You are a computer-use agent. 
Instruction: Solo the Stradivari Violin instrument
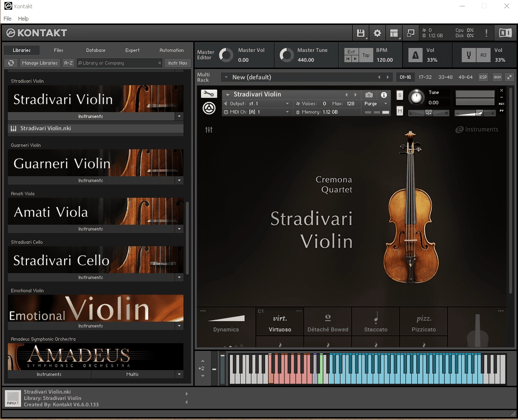(400, 95)
